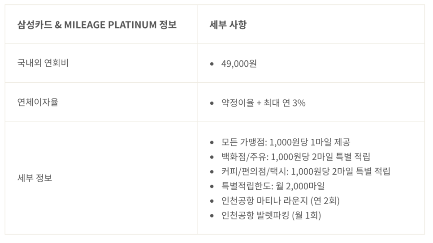Select the '국내외 연회비' row label
The image size is (433, 243).
click(x=43, y=63)
